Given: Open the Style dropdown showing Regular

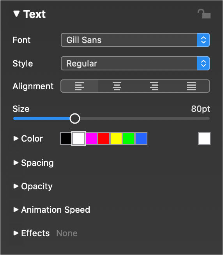Looking at the screenshot, I should [x=135, y=63].
